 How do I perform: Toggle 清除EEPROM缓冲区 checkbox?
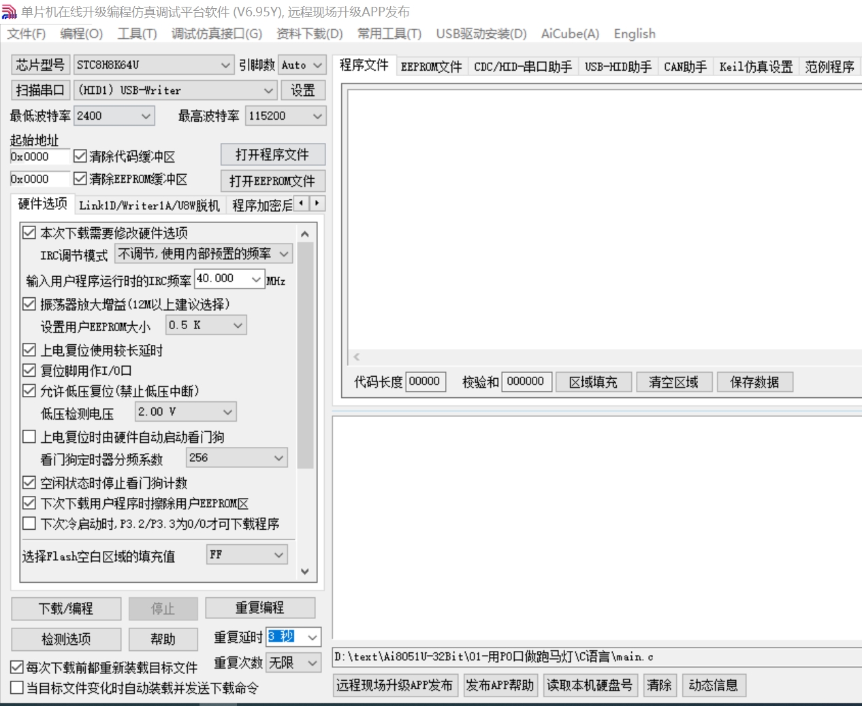coord(80,179)
